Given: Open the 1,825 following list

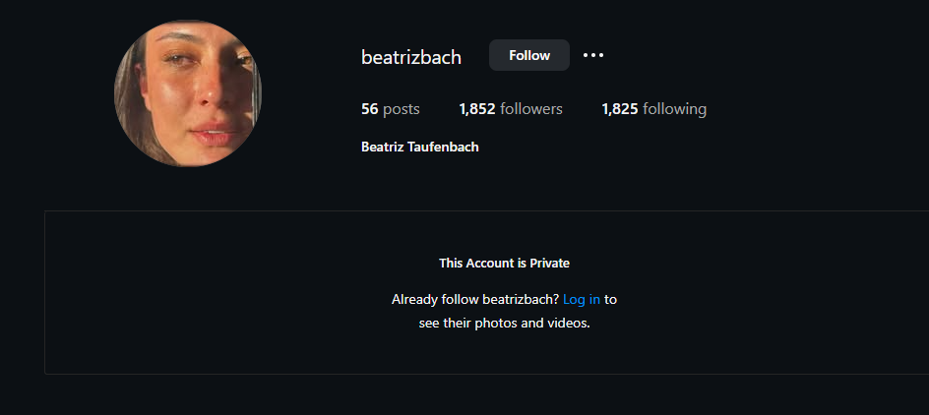Looking at the screenshot, I should pyautogui.click(x=653, y=109).
